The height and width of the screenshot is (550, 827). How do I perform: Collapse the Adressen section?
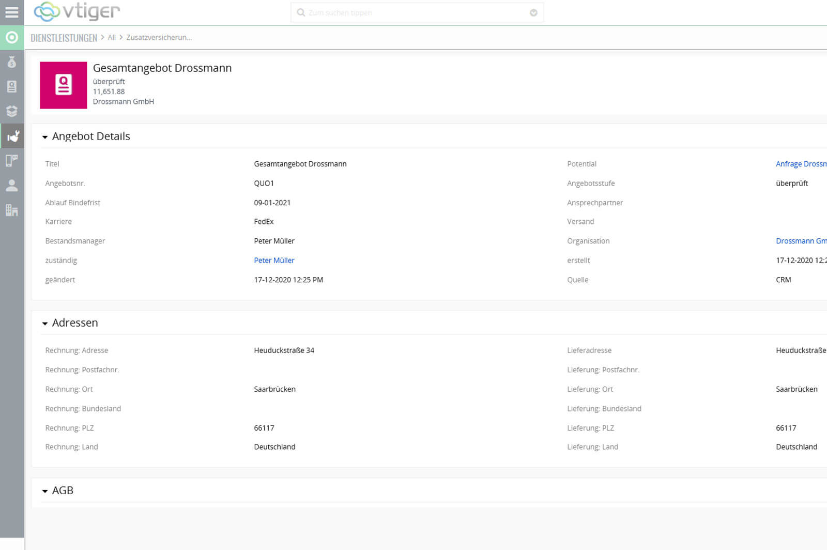pyautogui.click(x=45, y=324)
